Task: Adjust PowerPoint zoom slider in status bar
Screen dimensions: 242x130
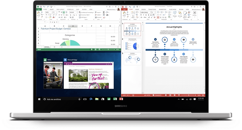Action: tap(189, 95)
